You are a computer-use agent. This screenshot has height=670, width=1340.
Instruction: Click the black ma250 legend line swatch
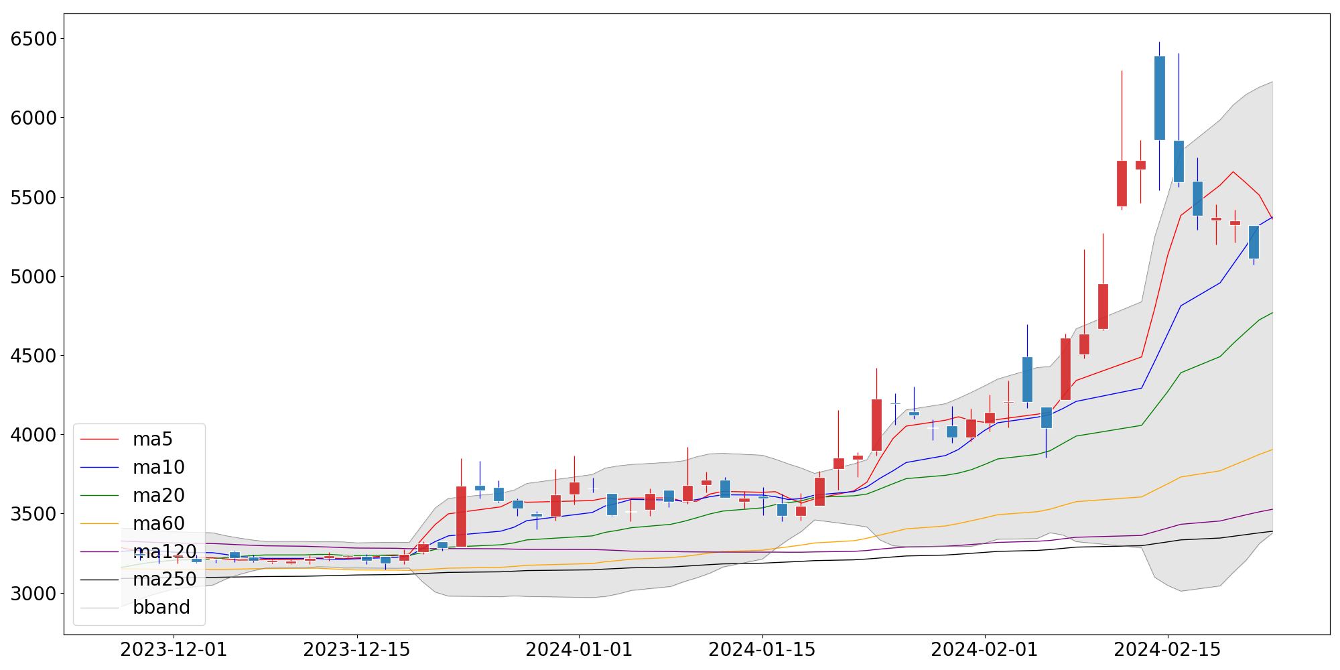point(99,580)
